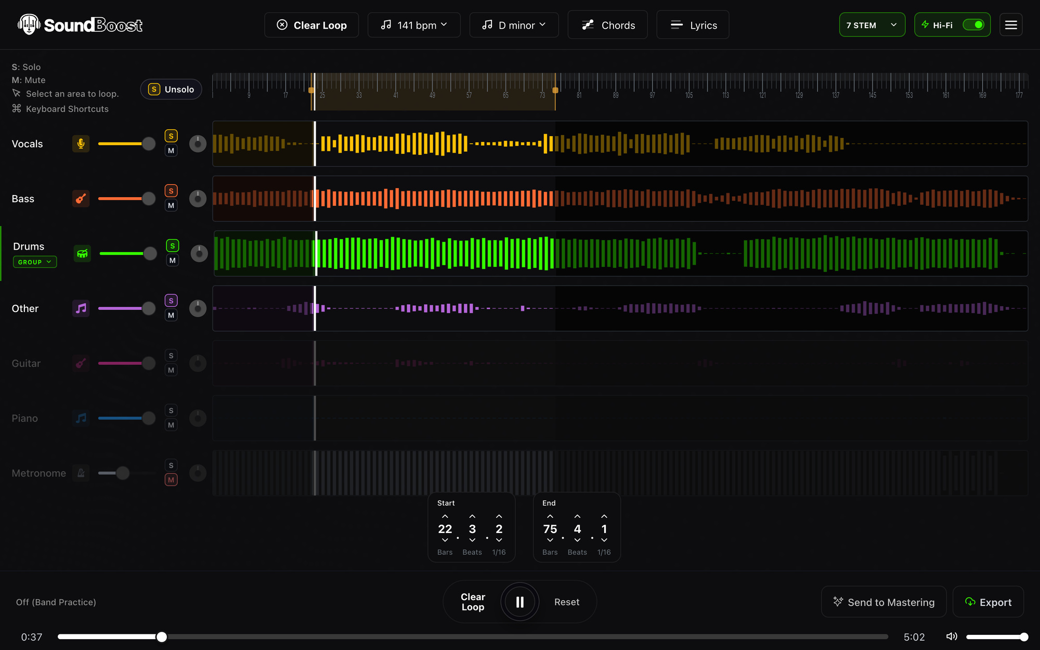The image size is (1040, 650).
Task: Click the Vocals pan knob
Action: click(198, 144)
